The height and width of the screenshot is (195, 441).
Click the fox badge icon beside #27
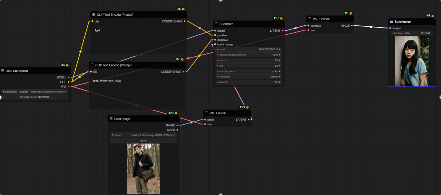point(281,18)
